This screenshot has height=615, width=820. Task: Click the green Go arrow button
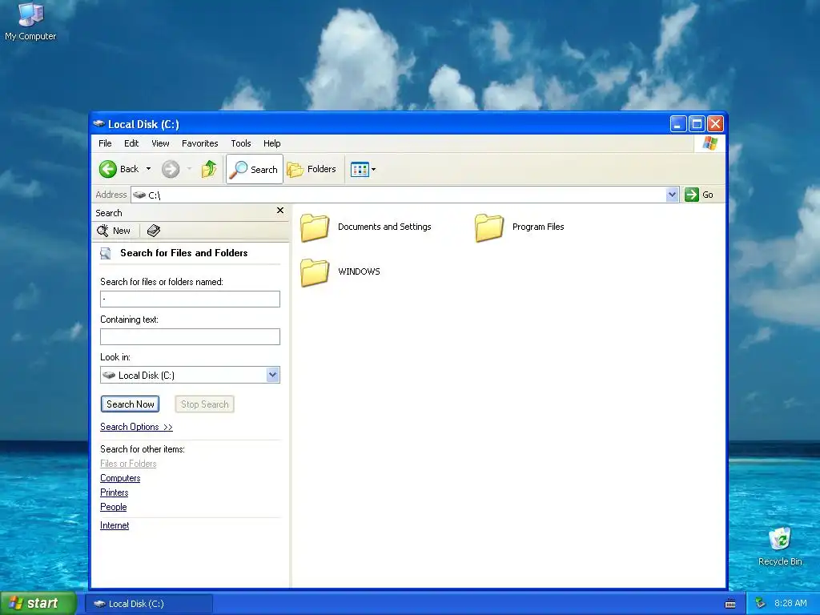tap(692, 195)
